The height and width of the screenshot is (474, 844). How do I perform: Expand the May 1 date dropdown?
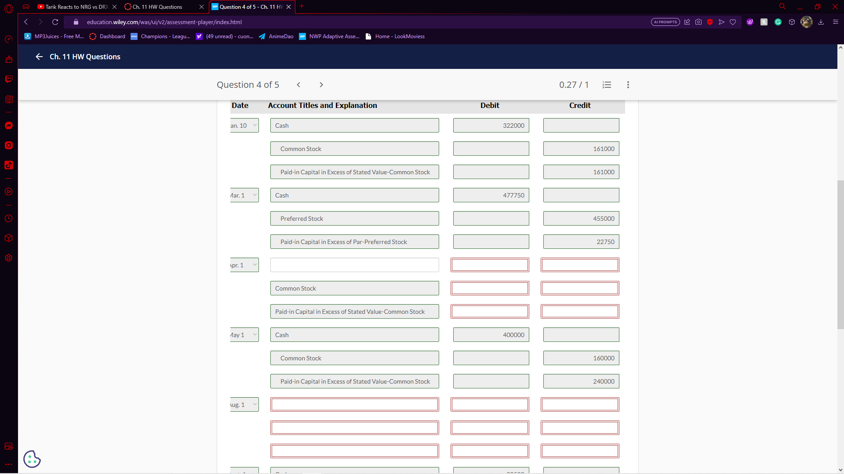click(244, 335)
